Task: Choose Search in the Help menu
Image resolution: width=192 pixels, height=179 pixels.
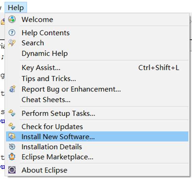Action: point(97,43)
